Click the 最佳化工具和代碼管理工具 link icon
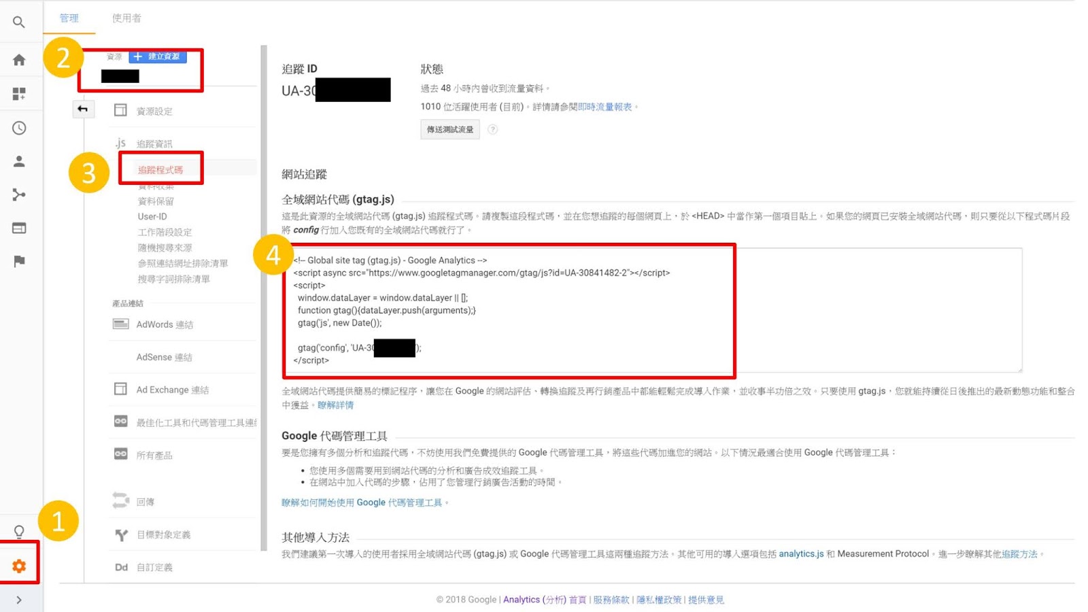 tap(120, 422)
